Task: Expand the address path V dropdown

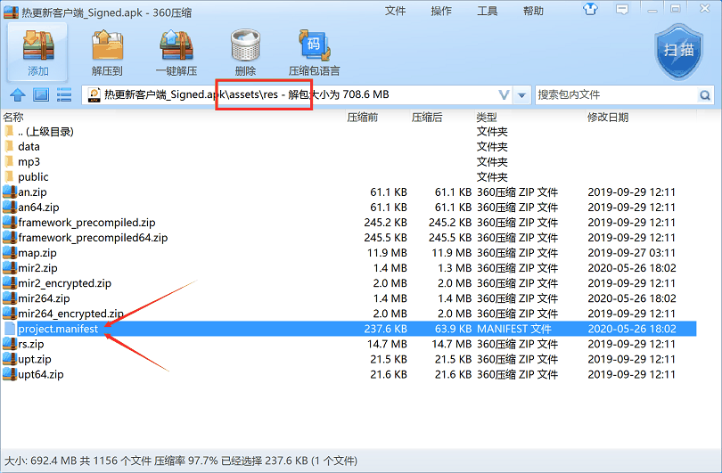Action: click(x=505, y=95)
